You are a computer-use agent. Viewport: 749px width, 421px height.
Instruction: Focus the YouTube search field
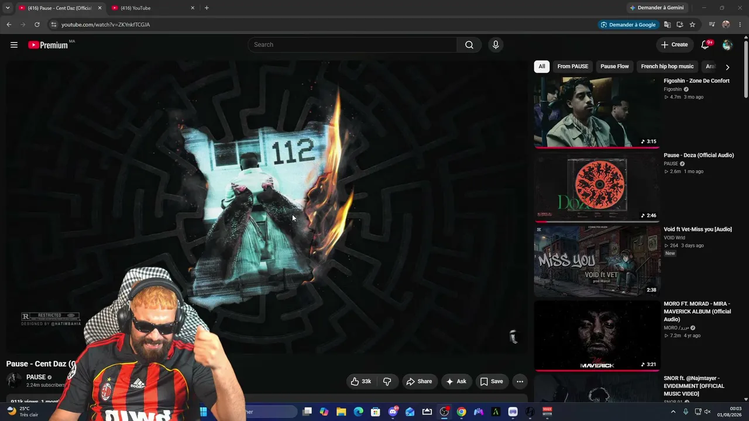352,45
